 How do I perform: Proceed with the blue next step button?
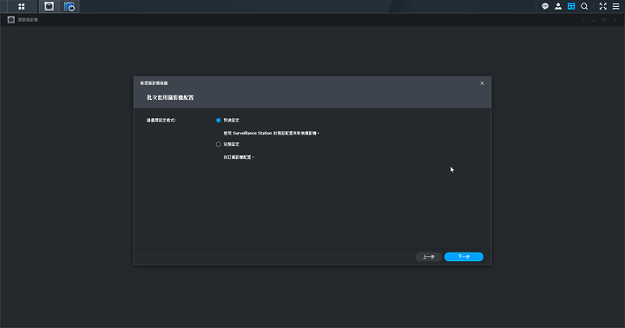point(464,257)
